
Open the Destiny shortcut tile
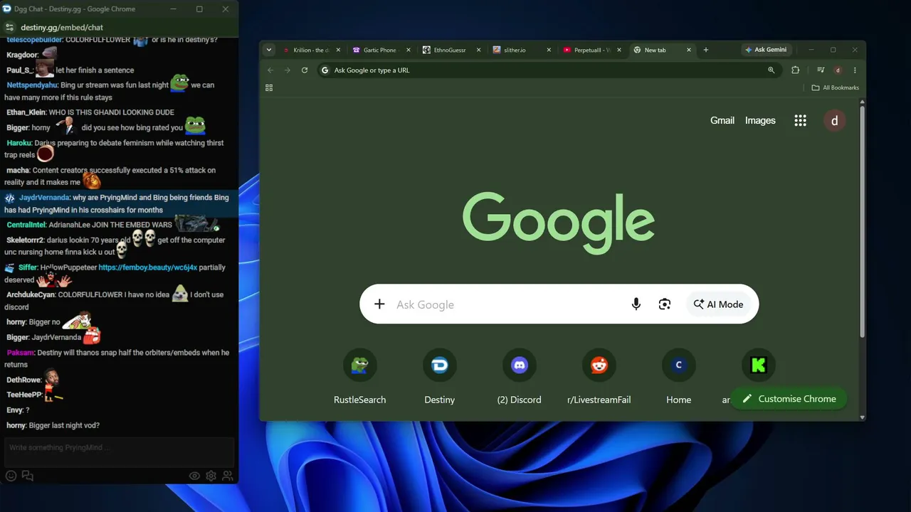[x=440, y=378]
